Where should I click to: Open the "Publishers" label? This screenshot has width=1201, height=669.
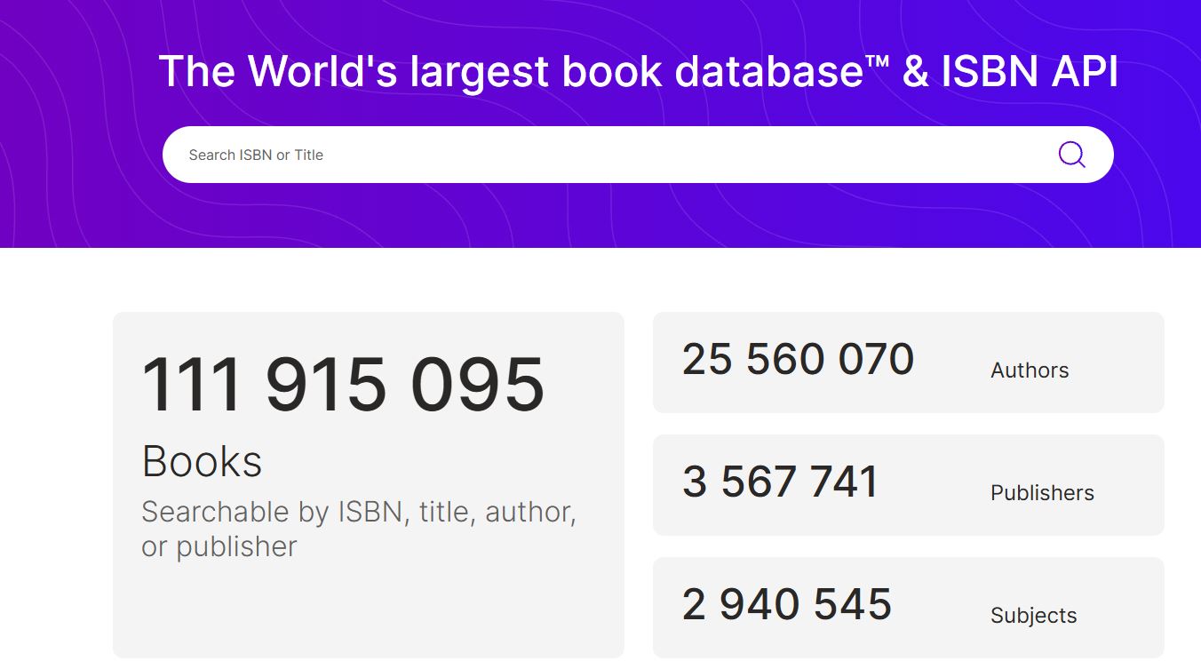pos(1042,493)
